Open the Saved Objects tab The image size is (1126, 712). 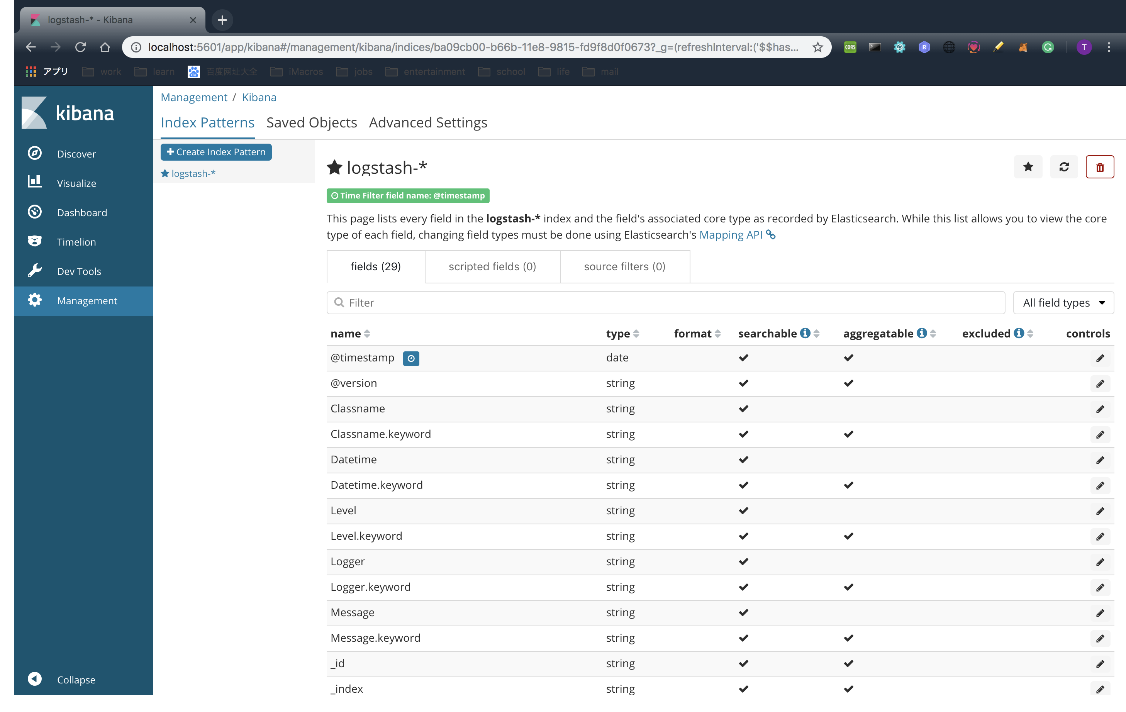[312, 122]
